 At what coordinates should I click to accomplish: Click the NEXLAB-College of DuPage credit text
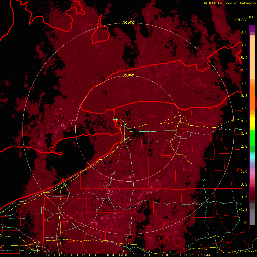pyautogui.click(x=228, y=3)
